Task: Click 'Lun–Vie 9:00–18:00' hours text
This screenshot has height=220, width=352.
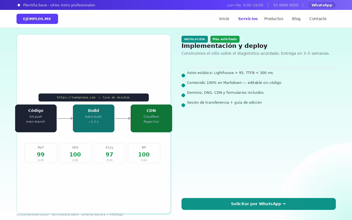Action: tap(245, 5)
